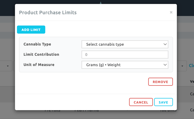Remove the limit with REMOVE button

[x=160, y=82]
